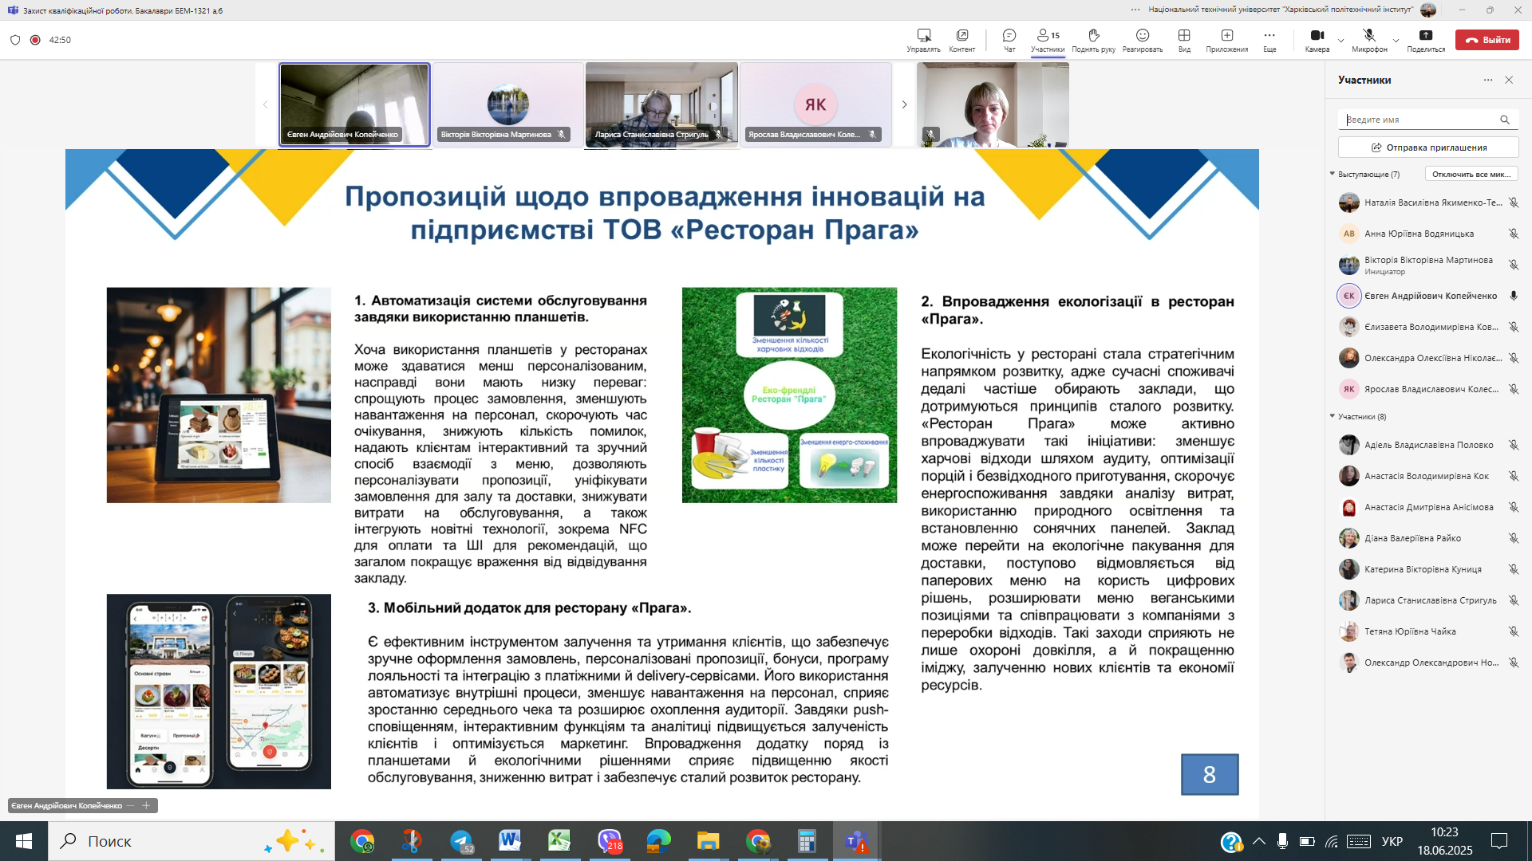
Task: Open the Content icon in toolbar
Action: [961, 39]
